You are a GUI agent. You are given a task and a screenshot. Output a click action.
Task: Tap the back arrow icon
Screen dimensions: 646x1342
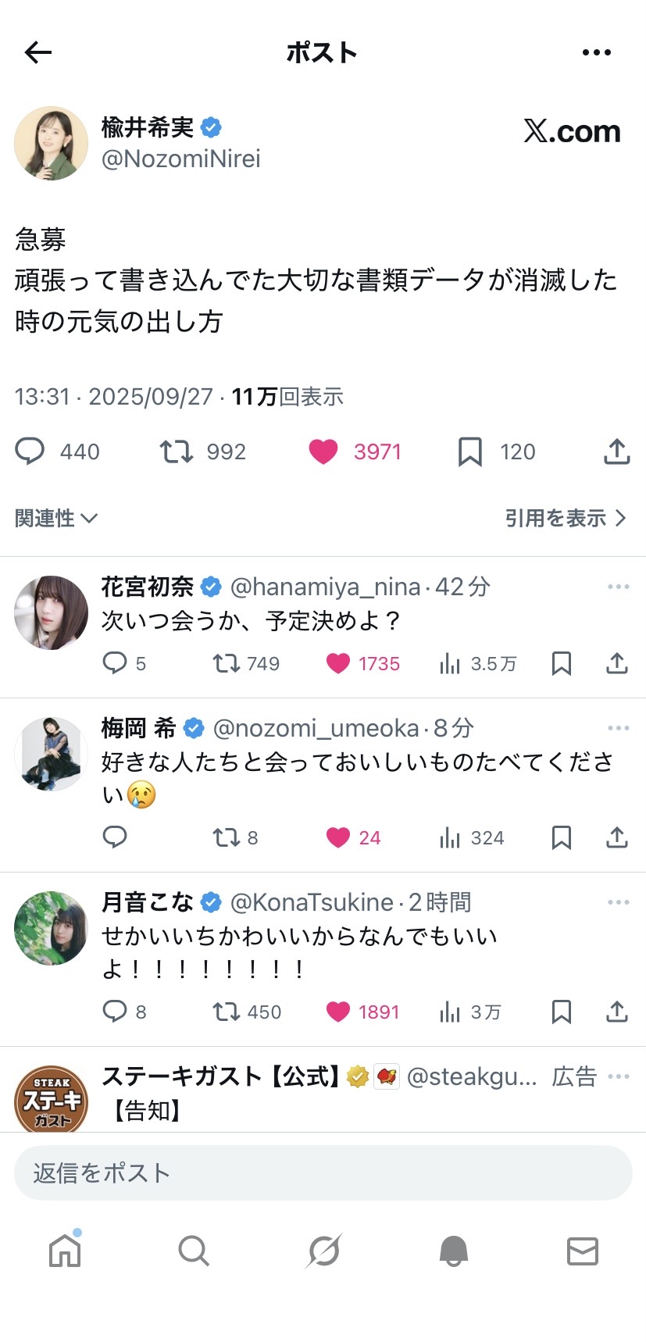click(37, 52)
